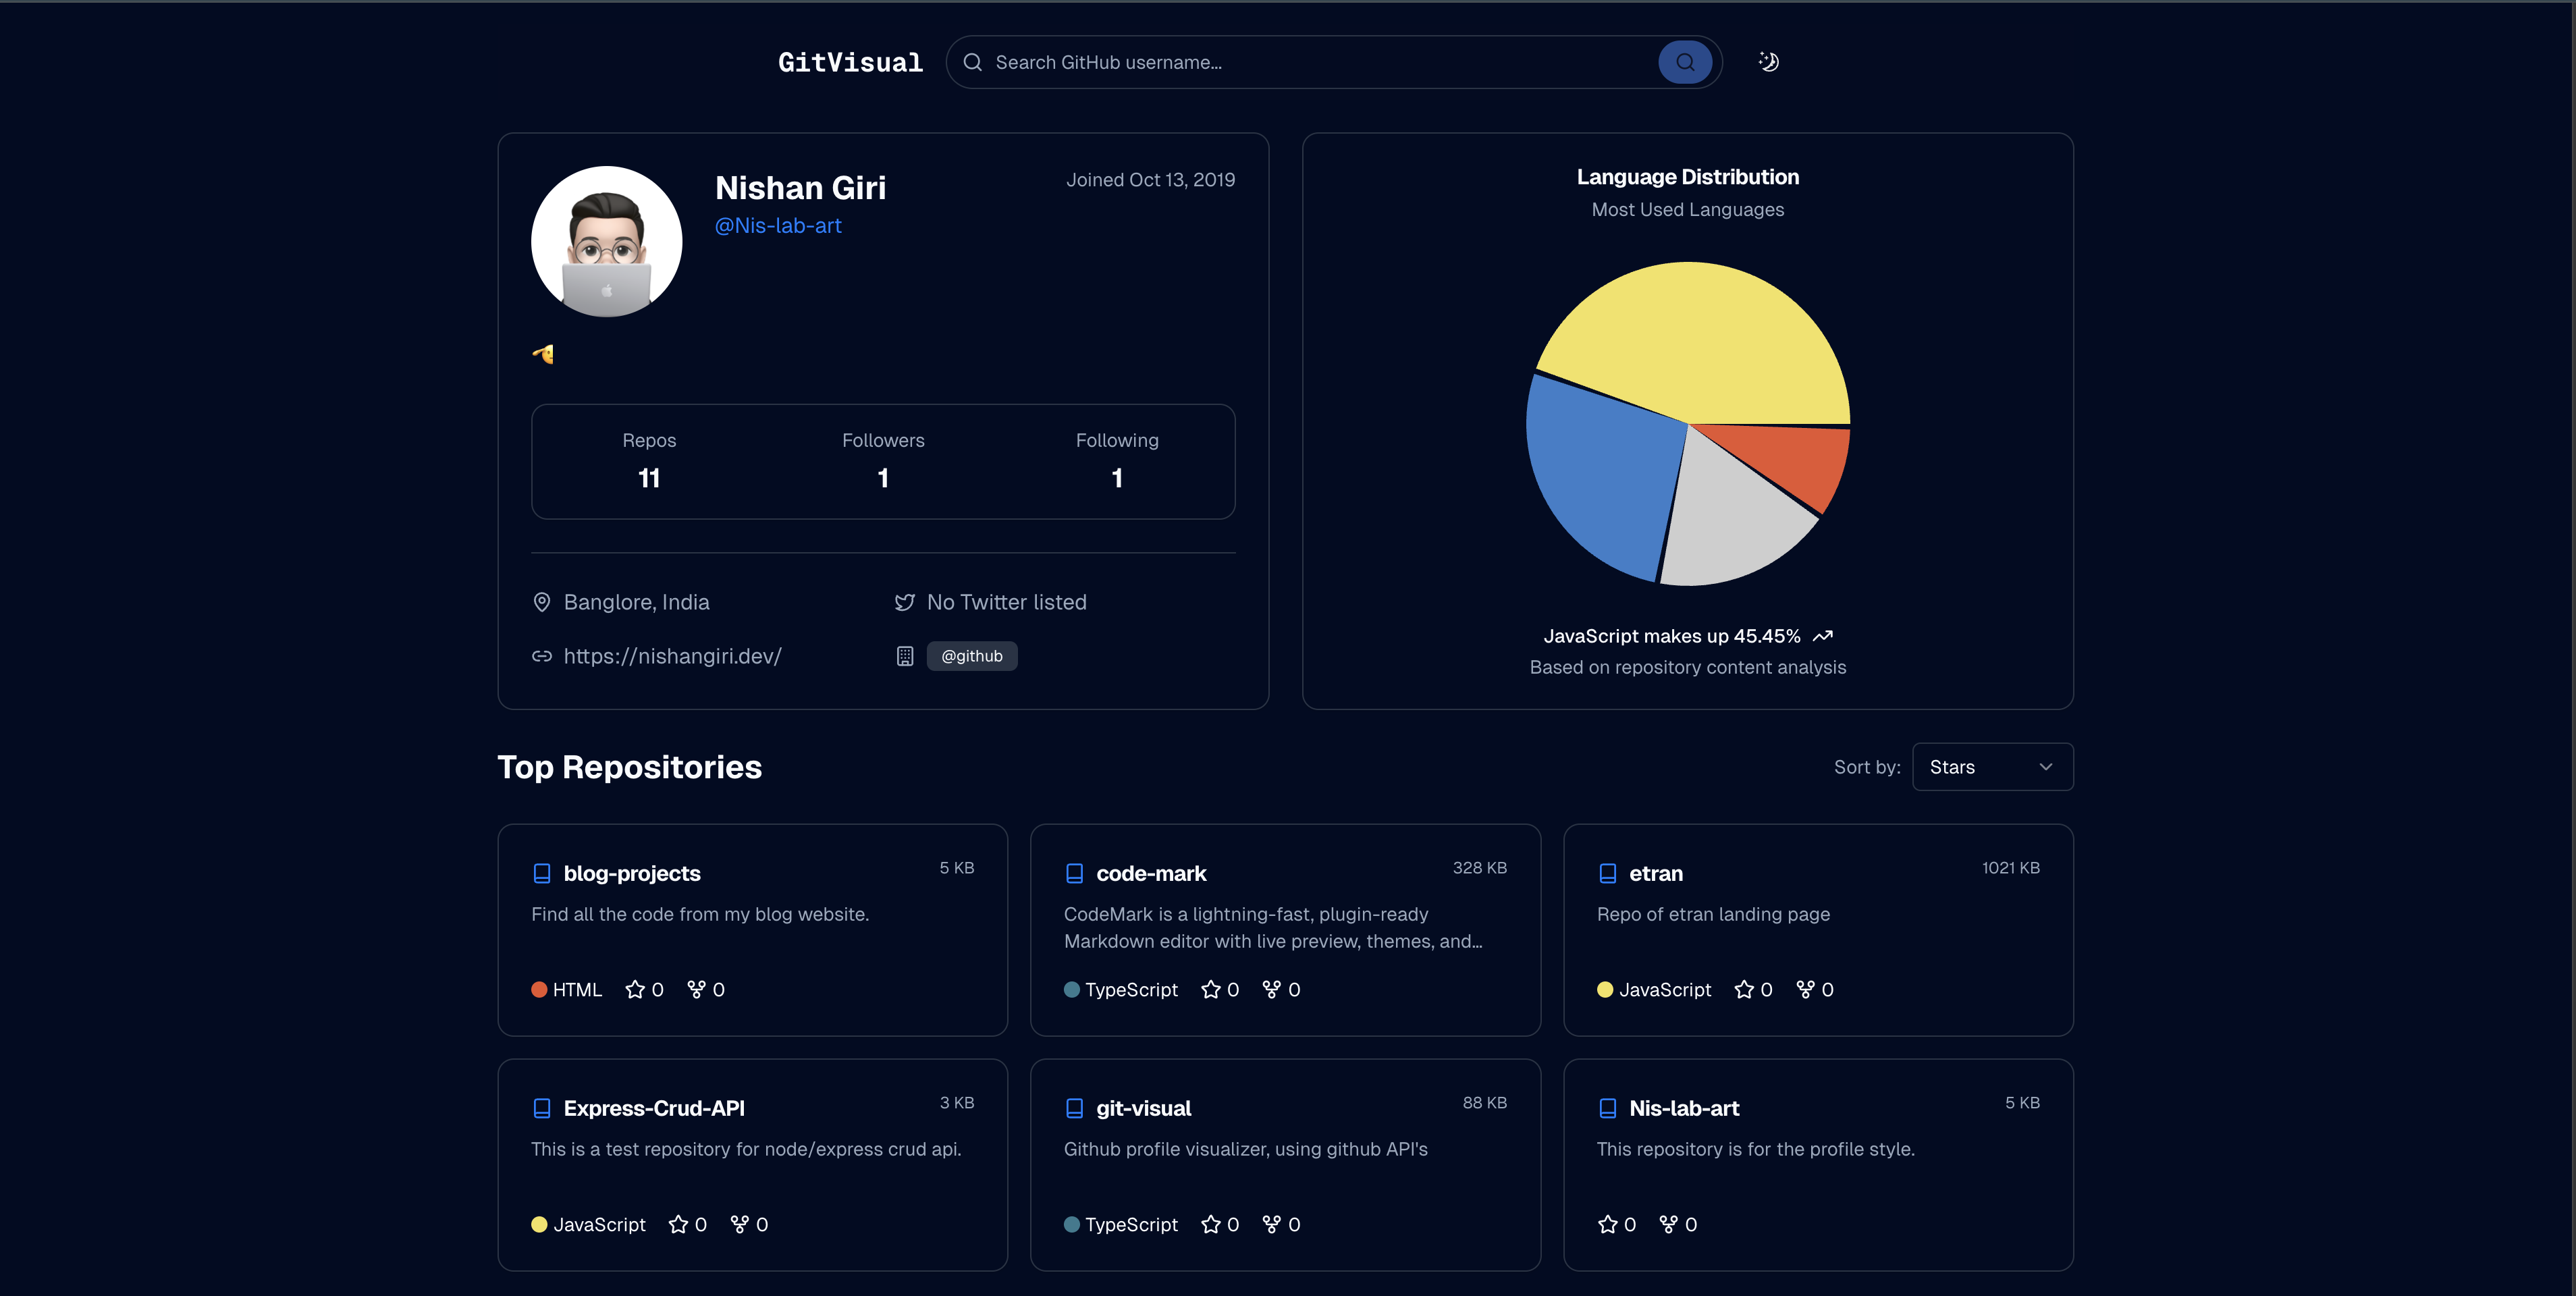Screen dimensions: 2576x1296
Task: Click the search bar magnifier icon
Action: pyautogui.click(x=972, y=62)
